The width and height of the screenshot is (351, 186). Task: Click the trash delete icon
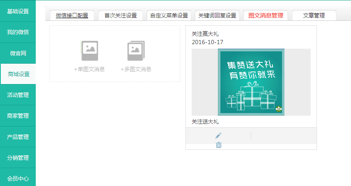click(219, 144)
